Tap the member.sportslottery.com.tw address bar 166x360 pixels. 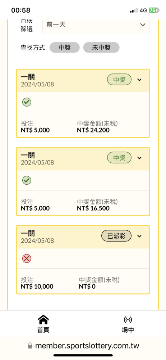[x=83, y=346]
